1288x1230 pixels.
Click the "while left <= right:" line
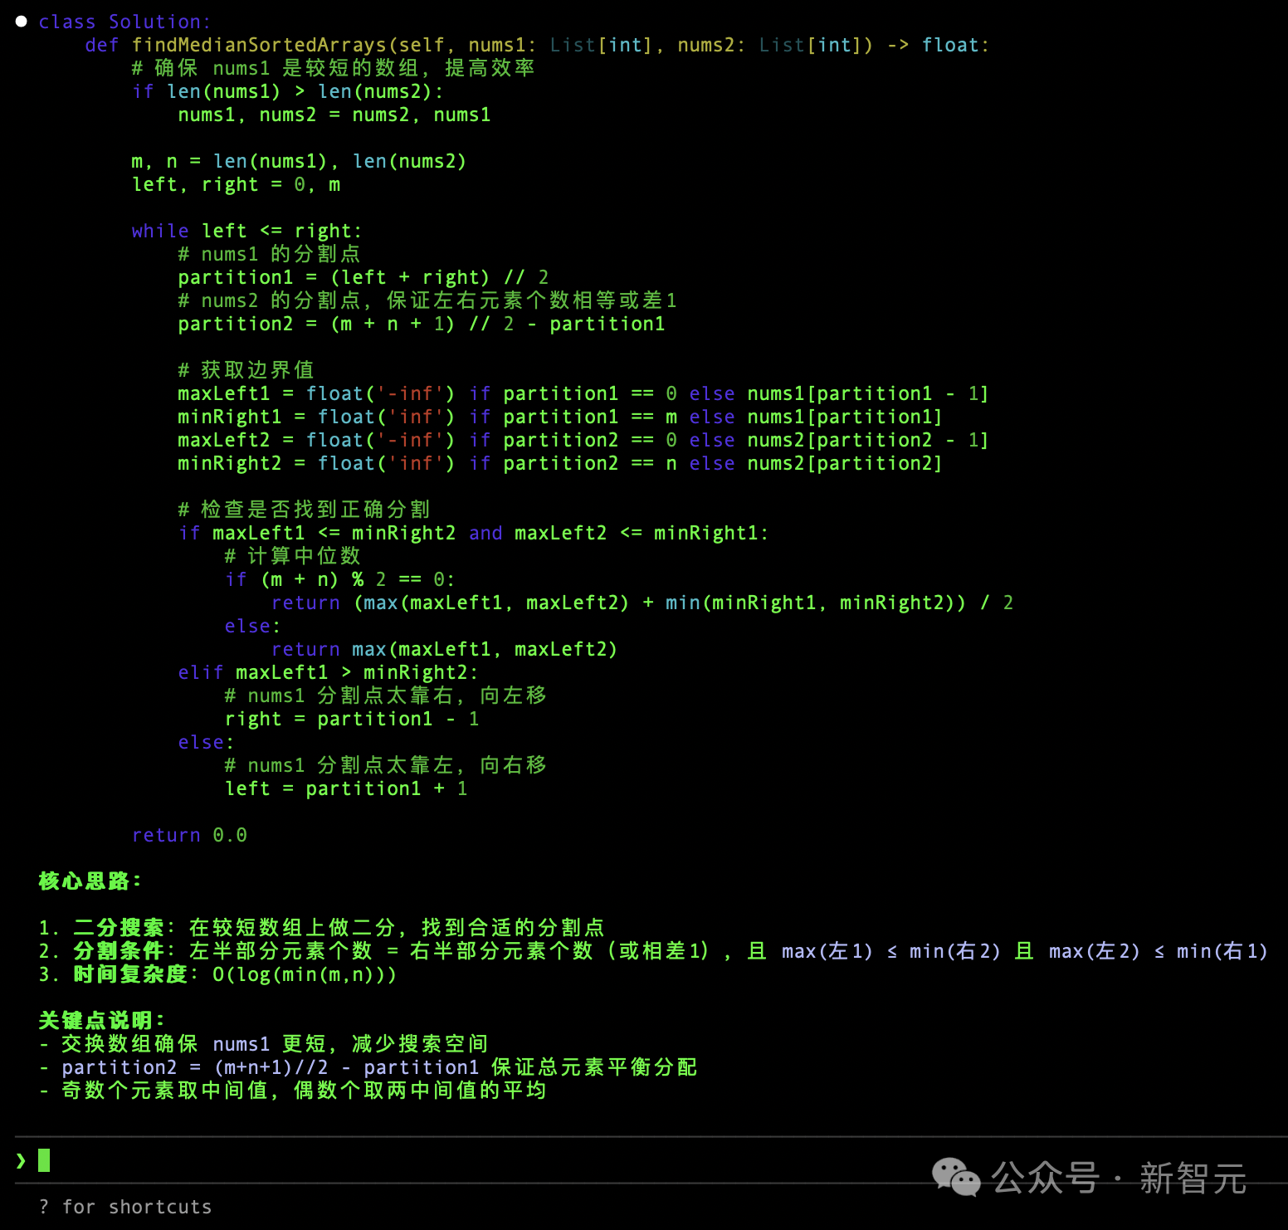(246, 231)
